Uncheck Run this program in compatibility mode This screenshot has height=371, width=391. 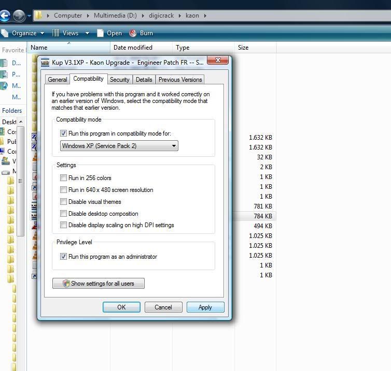[x=64, y=133]
